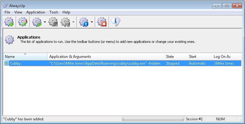This screenshot has height=124, width=245.
Task: Sort by the Name column header
Action: [25, 56]
